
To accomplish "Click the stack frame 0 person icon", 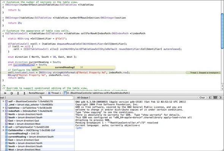I will (x=65, y=93).
